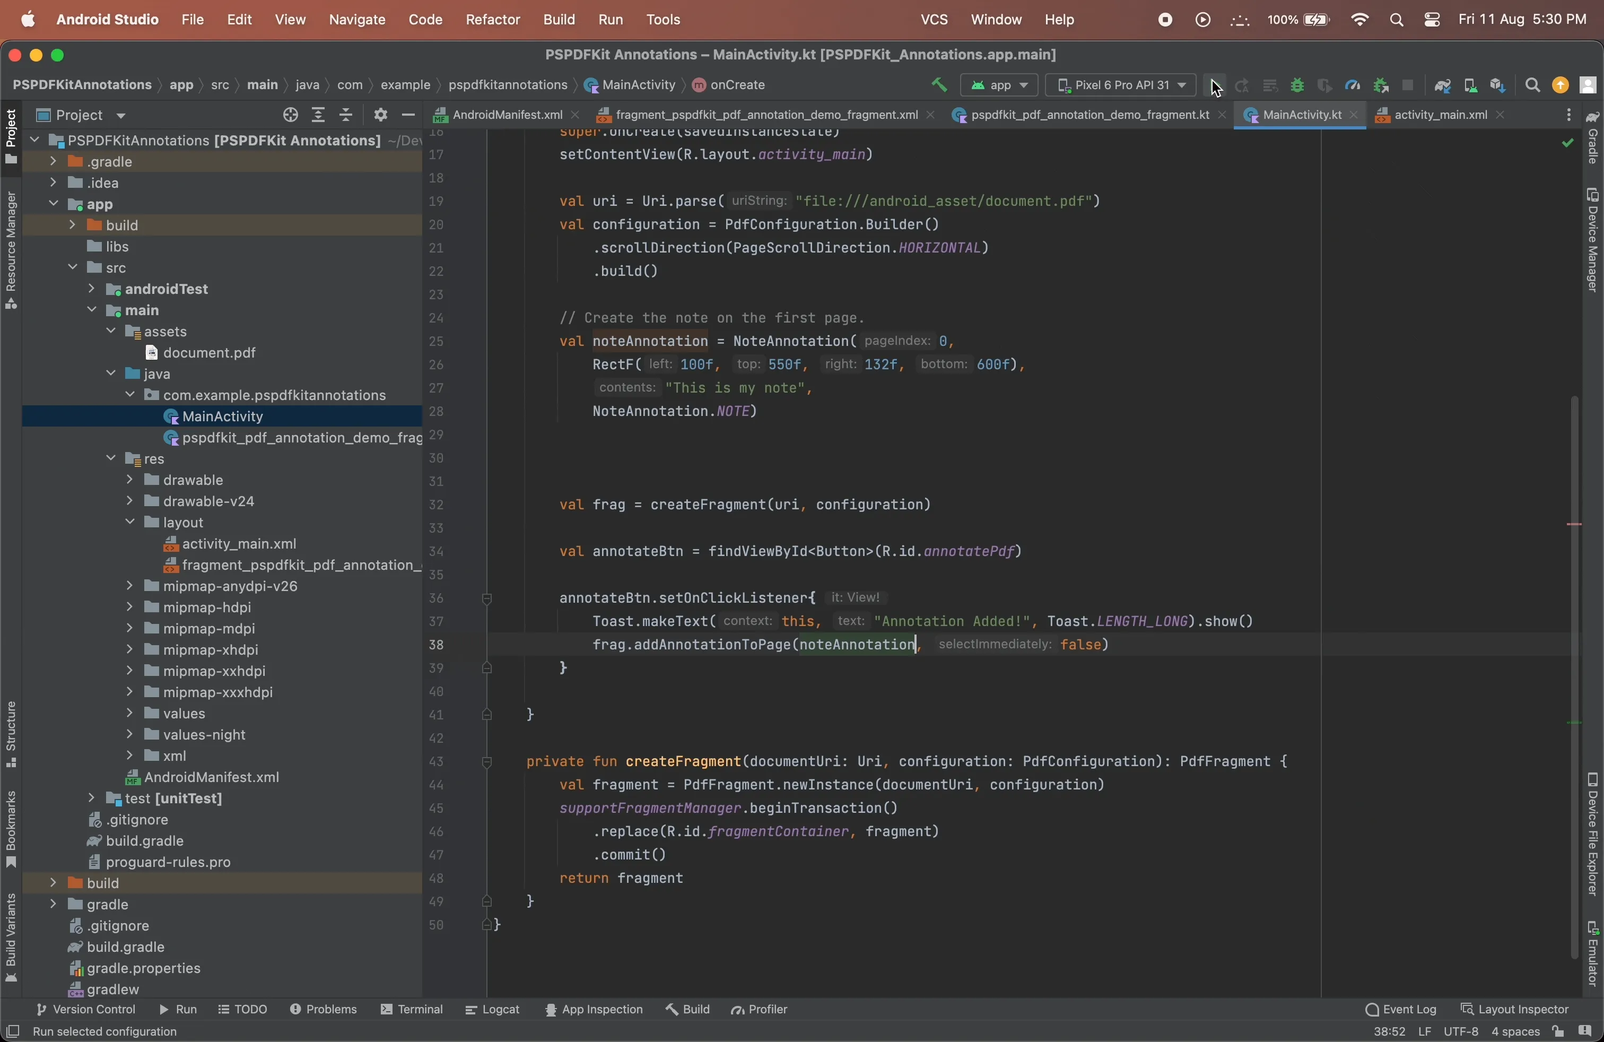Click Attach Debugger to Android Process icon
This screenshot has height=1042, width=1604.
1380,85
